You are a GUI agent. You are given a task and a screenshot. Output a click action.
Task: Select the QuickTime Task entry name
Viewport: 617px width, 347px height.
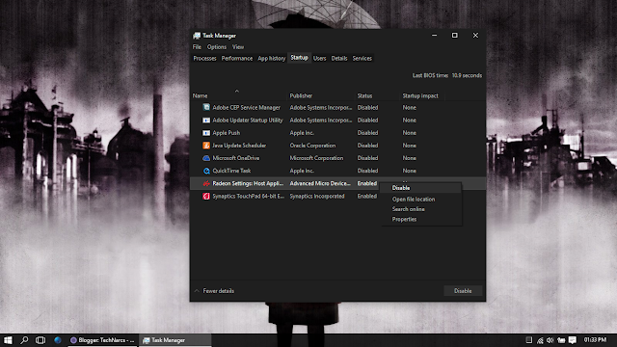[231, 171]
